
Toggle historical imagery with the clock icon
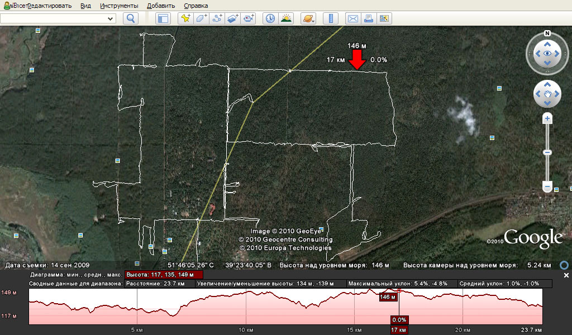[x=270, y=18]
